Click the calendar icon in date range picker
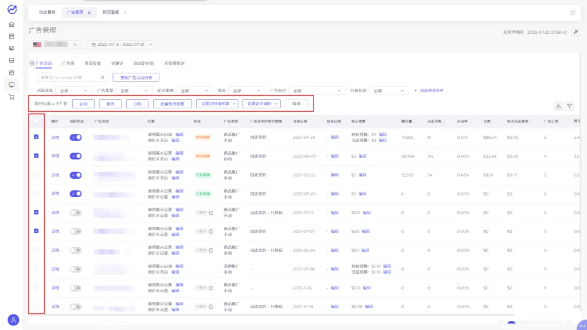This screenshot has width=587, height=330. point(93,45)
